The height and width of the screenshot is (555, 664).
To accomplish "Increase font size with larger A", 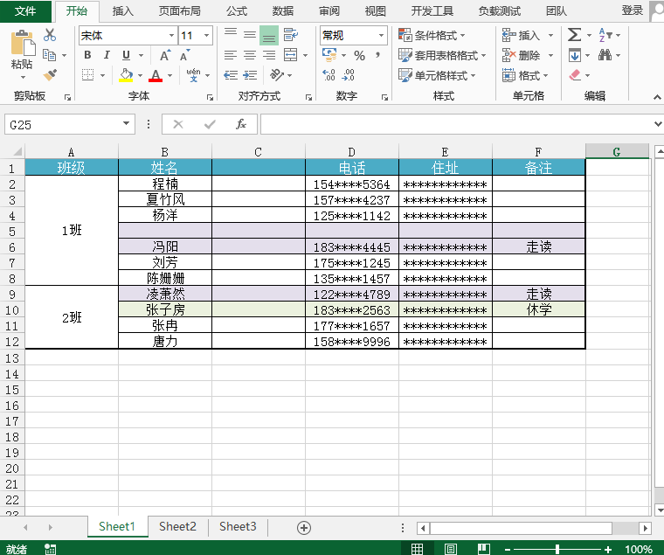I will pos(165,55).
